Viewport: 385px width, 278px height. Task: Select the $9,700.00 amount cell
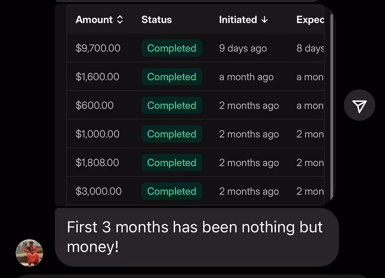click(x=98, y=48)
